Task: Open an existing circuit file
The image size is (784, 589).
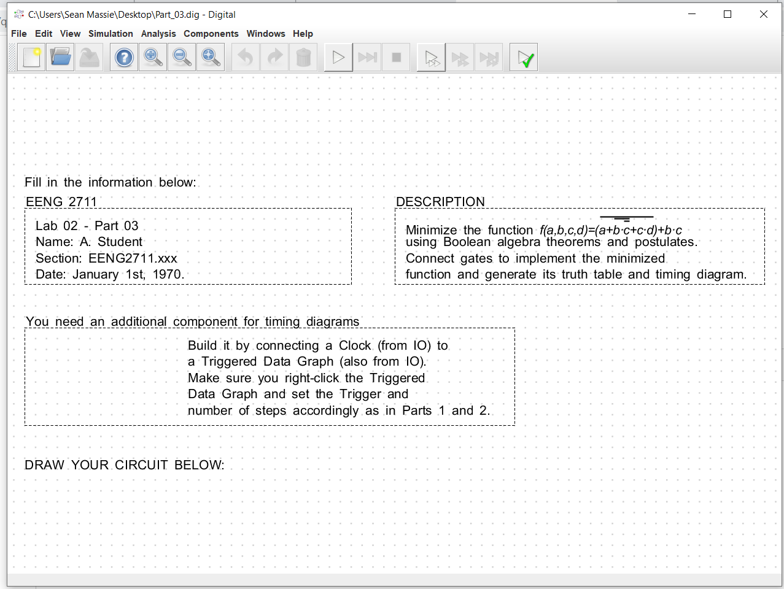Action: click(x=60, y=57)
